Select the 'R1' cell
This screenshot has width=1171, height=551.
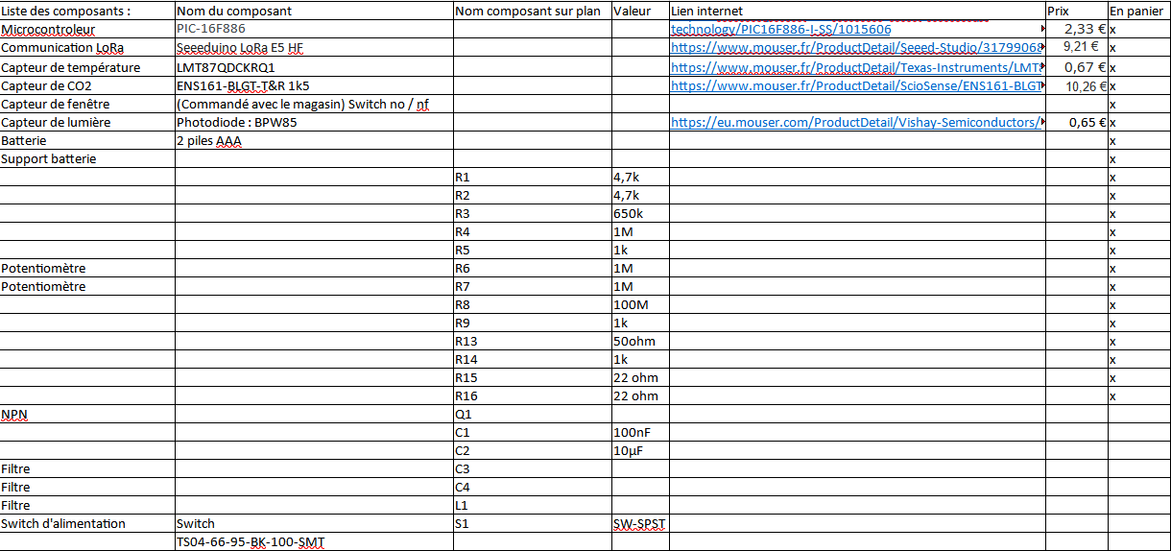click(532, 177)
